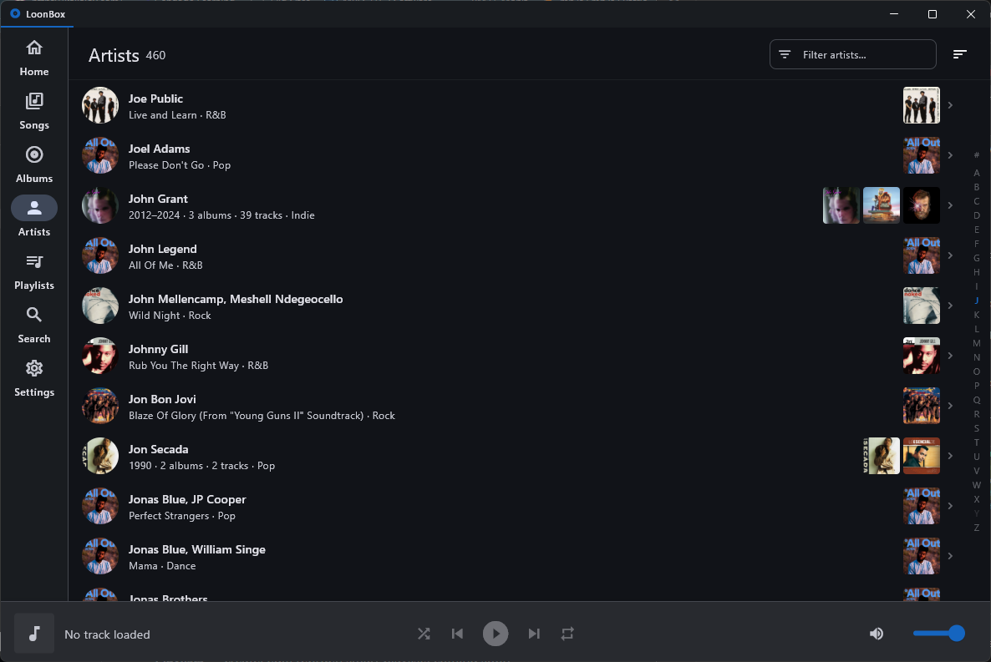Adjust the volume slider
The width and height of the screenshot is (991, 662).
[x=938, y=634]
